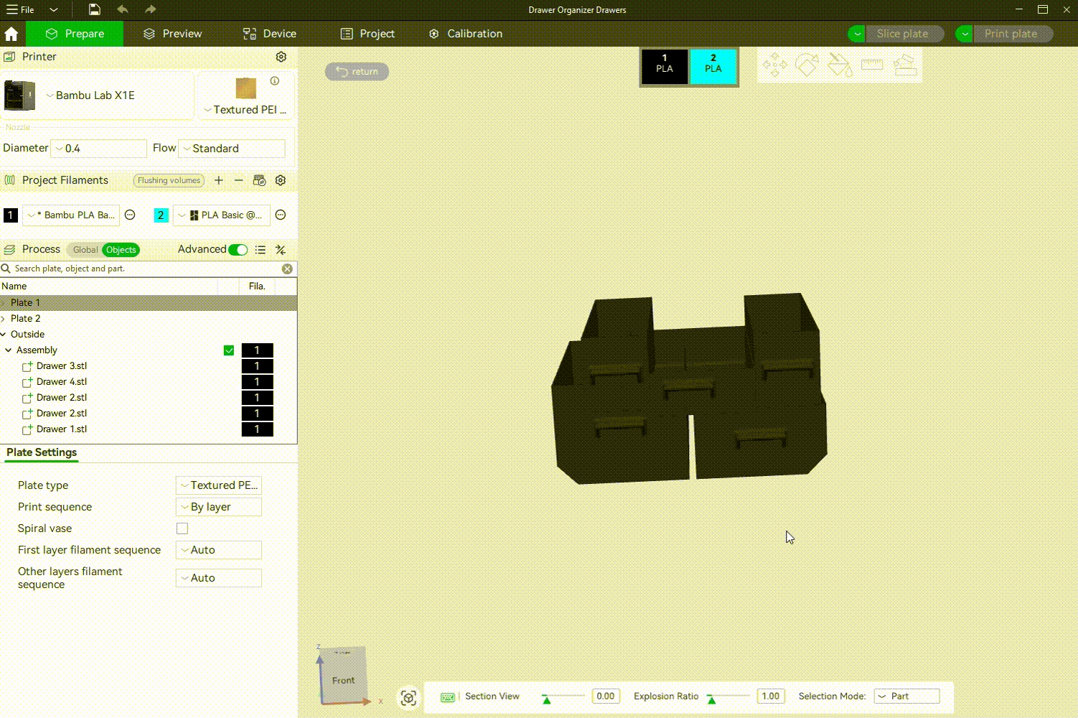
Task: Add a filament with the plus icon
Action: pos(219,180)
